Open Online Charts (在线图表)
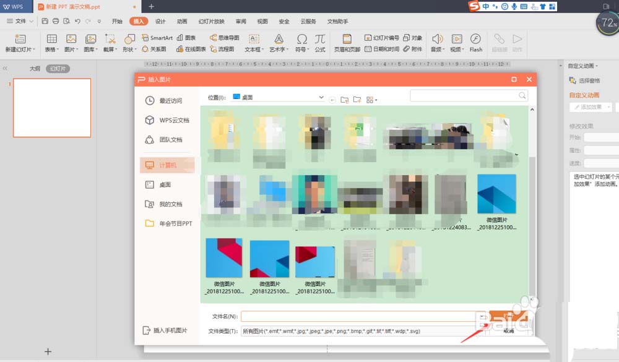This screenshot has height=362, width=619. click(x=191, y=49)
